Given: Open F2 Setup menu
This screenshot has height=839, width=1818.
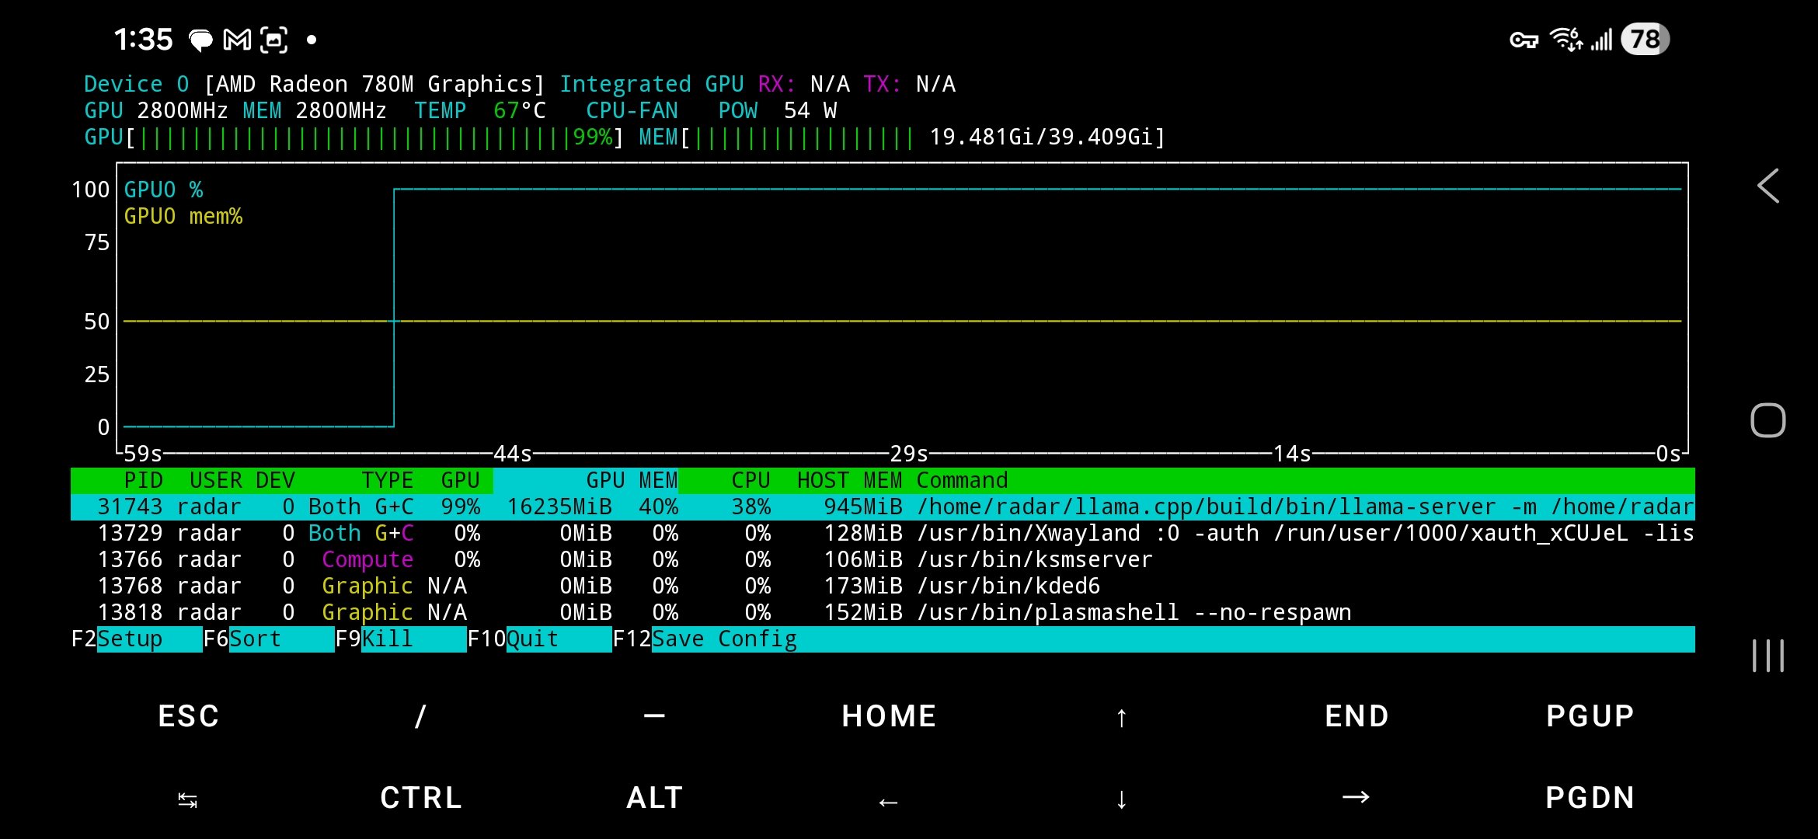Looking at the screenshot, I should coord(136,639).
